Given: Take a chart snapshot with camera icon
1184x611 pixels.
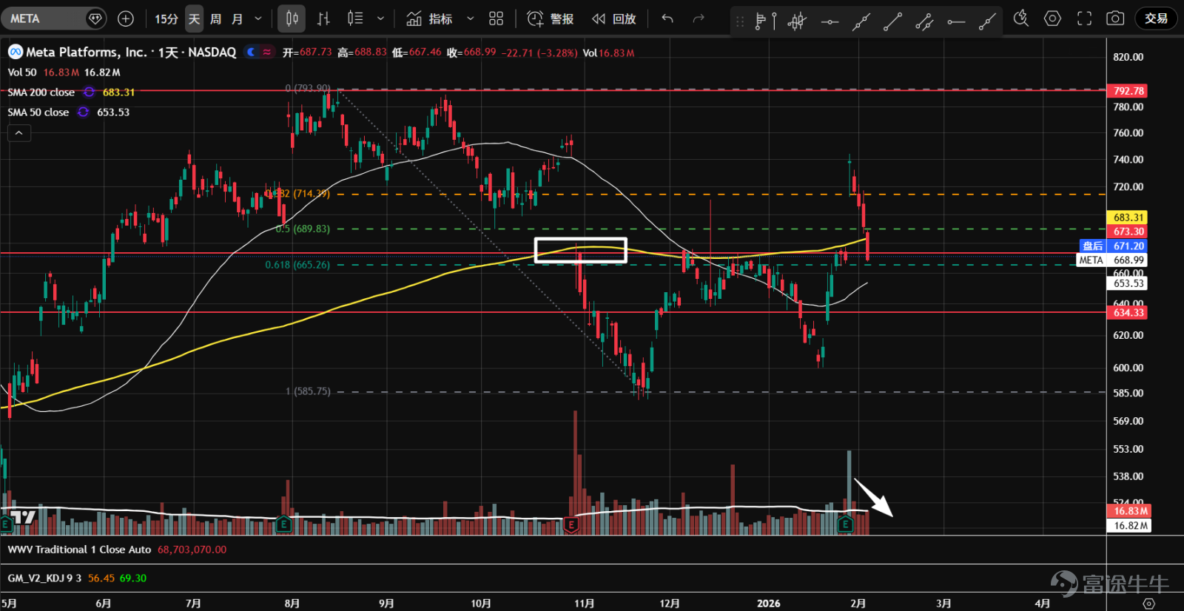Looking at the screenshot, I should 1115,18.
